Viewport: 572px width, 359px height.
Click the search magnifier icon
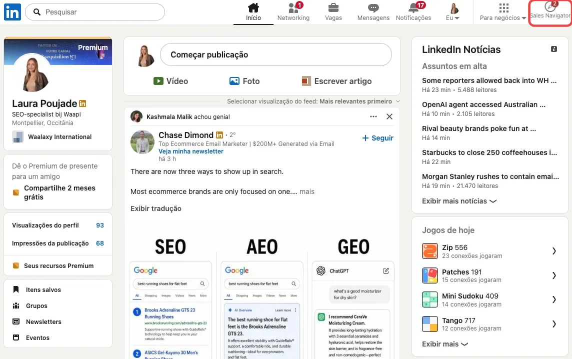point(37,12)
